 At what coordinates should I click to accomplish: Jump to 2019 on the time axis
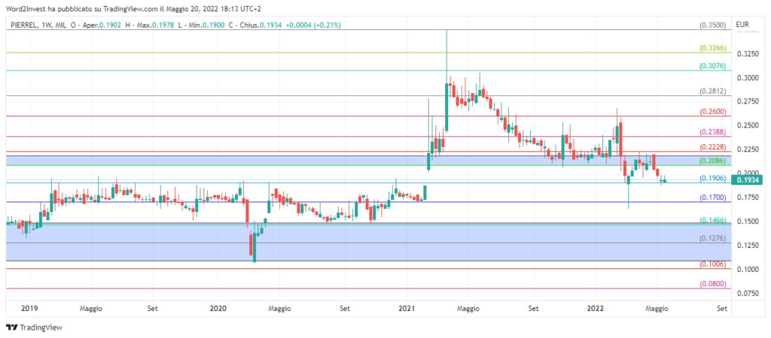[29, 308]
